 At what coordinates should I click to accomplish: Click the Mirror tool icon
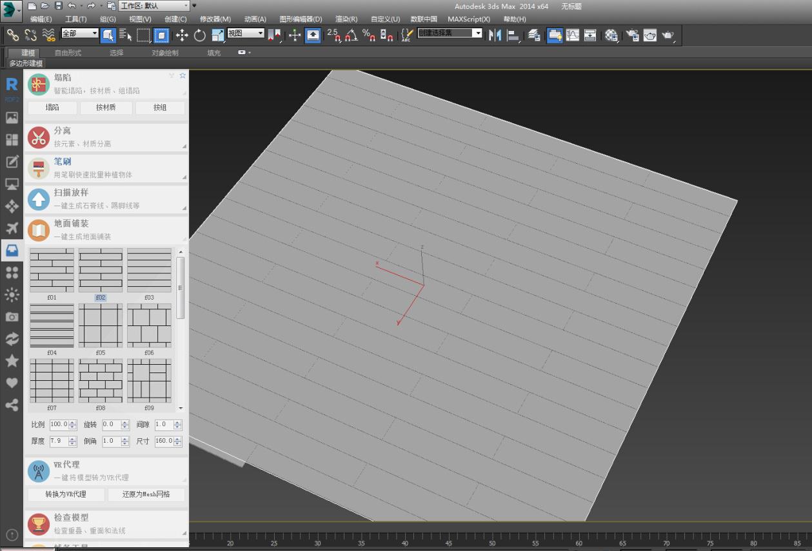tap(495, 35)
